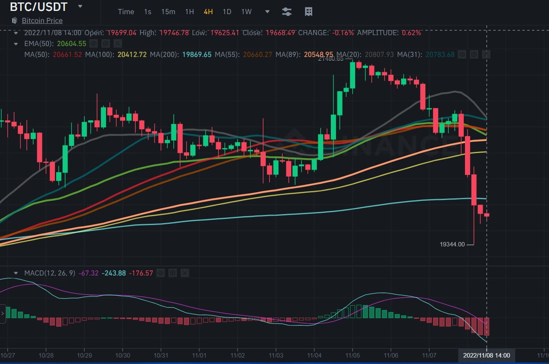Select the 15m interval tab
549x364 pixels.
click(x=168, y=12)
